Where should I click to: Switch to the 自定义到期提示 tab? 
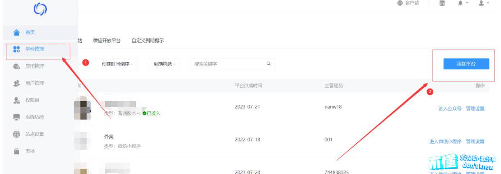147,41
